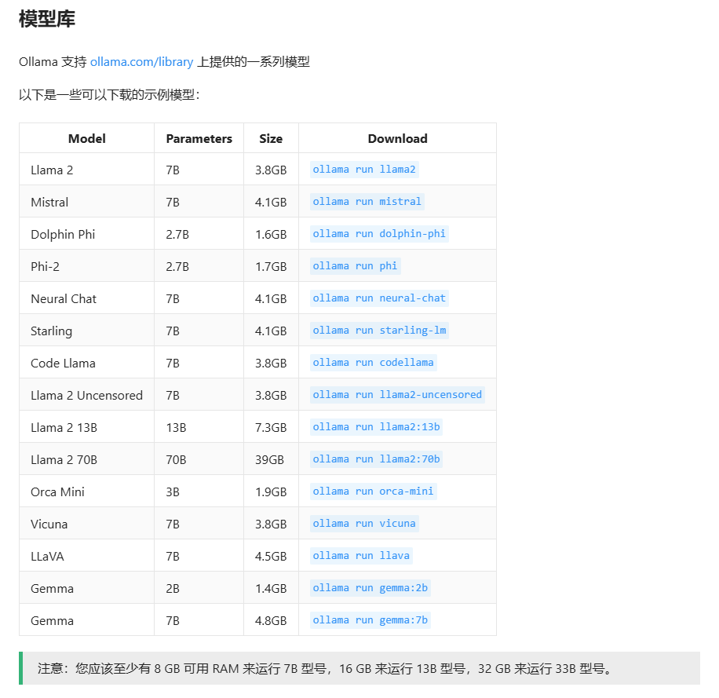Click the Size column header

(x=271, y=138)
